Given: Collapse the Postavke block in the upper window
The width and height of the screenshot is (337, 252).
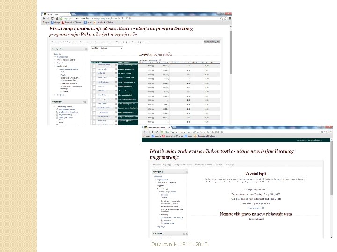Looking at the screenshot, I should (84, 102).
